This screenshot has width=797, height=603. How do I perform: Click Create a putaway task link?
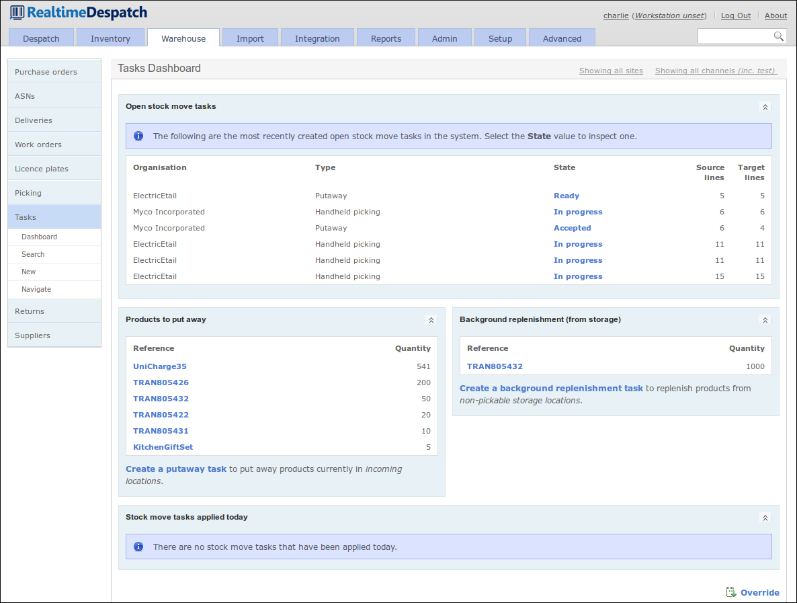pyautogui.click(x=176, y=469)
